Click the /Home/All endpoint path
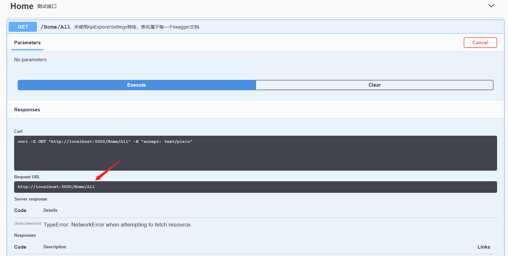The width and height of the screenshot is (508, 256). click(56, 27)
